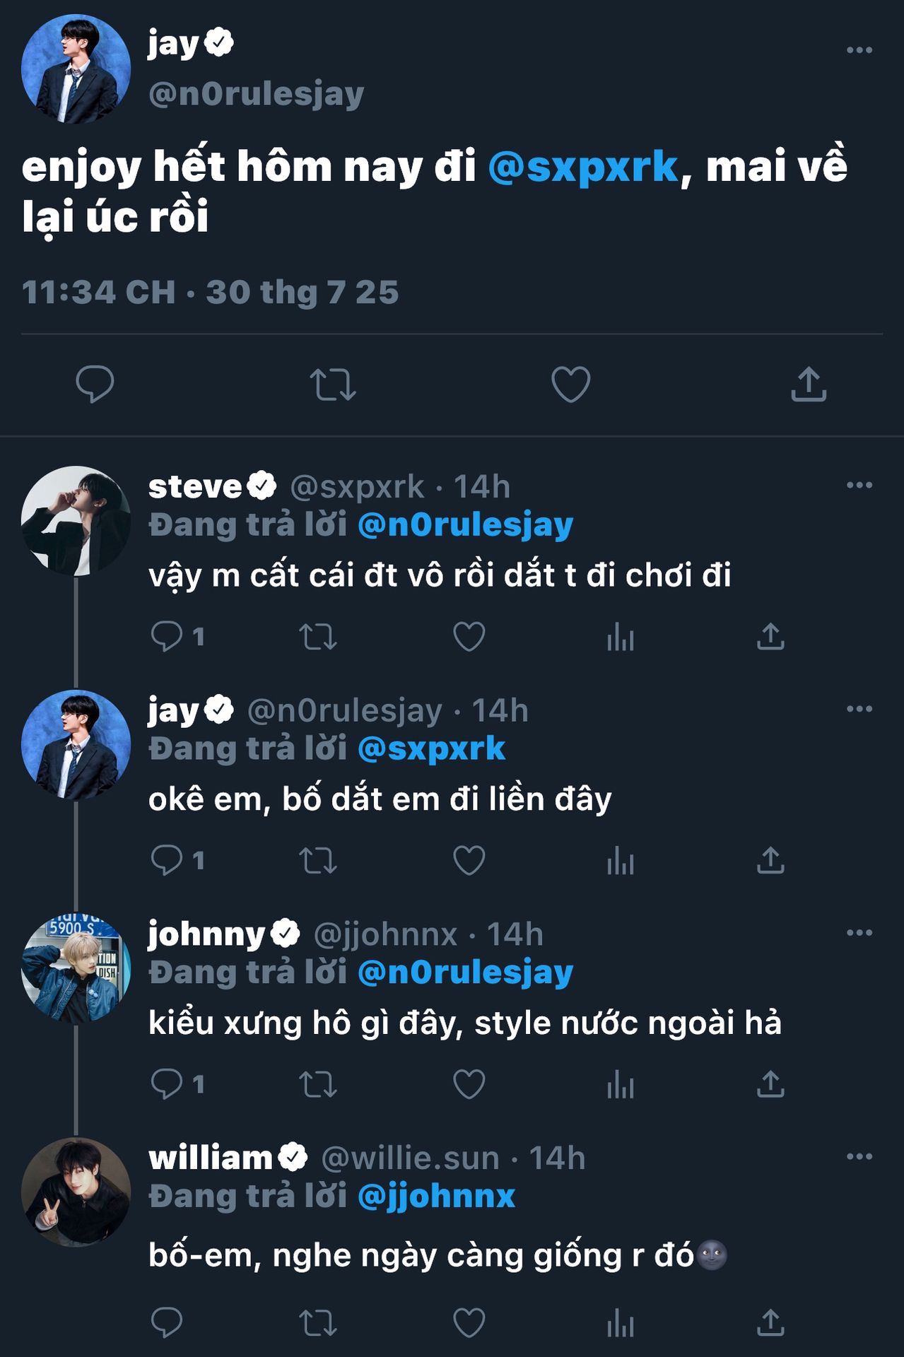The width and height of the screenshot is (904, 1357).
Task: View analytics for jay's reply to steve
Action: (620, 861)
